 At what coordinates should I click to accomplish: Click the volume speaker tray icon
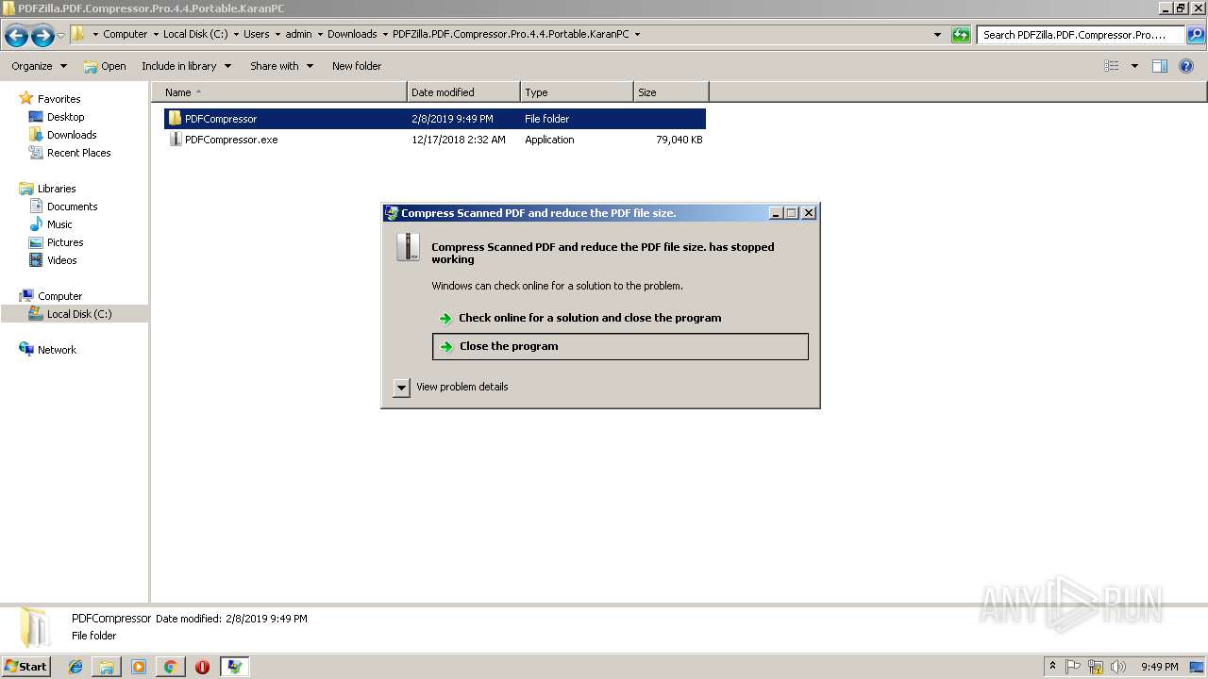(1118, 667)
